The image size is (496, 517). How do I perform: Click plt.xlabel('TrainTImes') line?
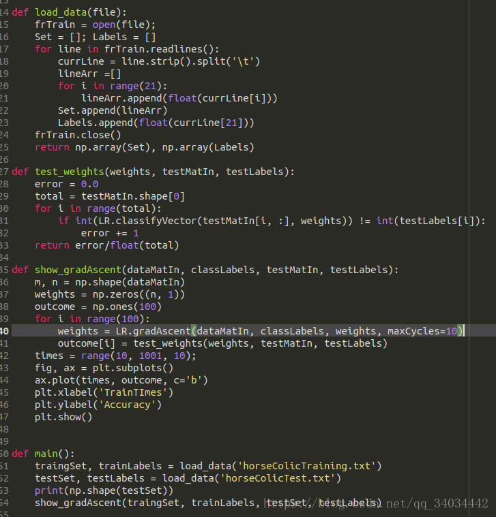click(x=104, y=392)
